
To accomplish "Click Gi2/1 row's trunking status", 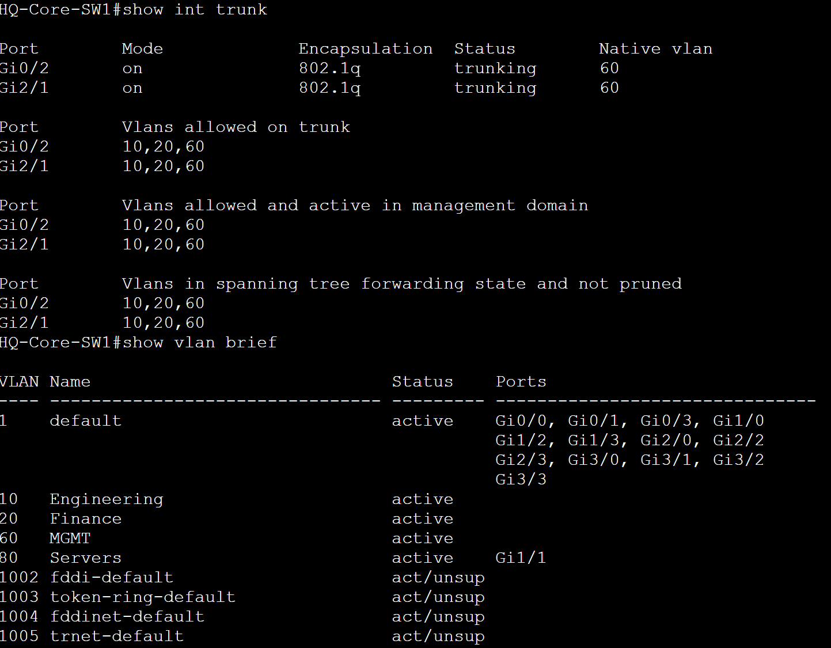I will (495, 88).
